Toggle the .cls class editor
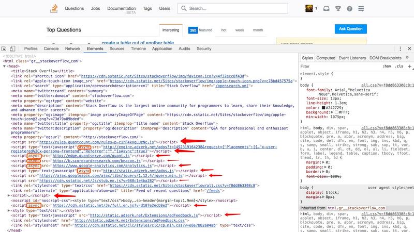 (x=399, y=67)
